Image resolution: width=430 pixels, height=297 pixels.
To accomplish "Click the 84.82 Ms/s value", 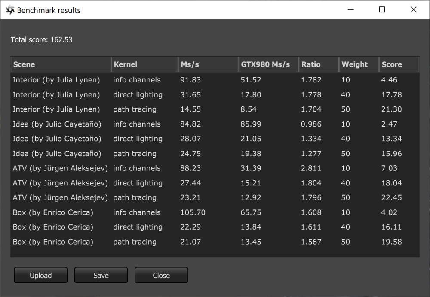I will pyautogui.click(x=190, y=124).
